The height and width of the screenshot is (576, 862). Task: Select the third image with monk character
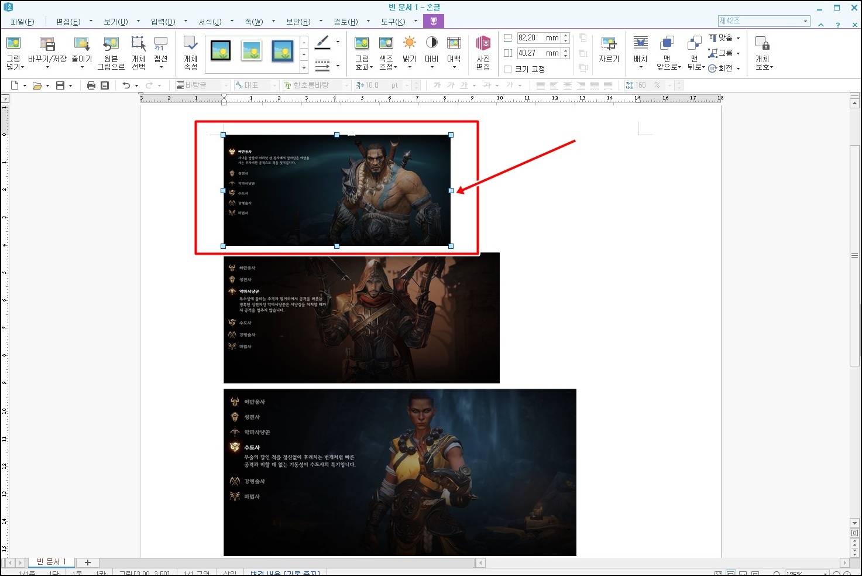(400, 472)
